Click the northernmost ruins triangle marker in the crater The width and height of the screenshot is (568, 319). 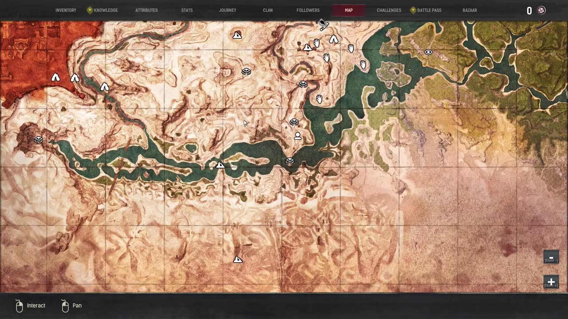(x=237, y=35)
